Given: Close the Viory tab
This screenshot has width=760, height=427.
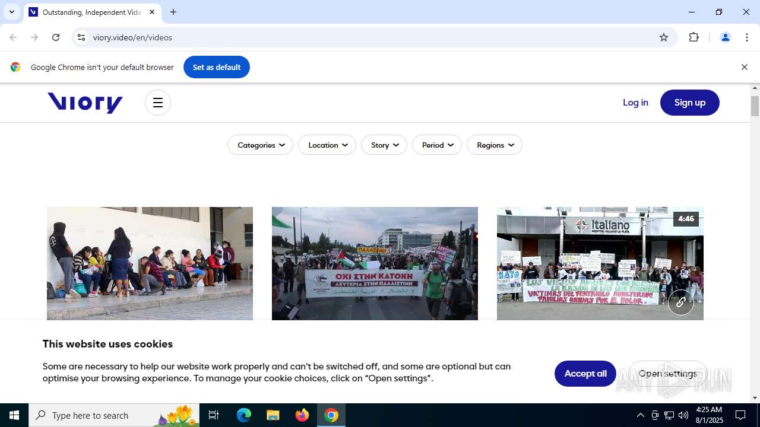Looking at the screenshot, I should coord(152,12).
